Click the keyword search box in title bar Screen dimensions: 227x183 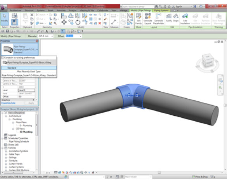(138, 7)
